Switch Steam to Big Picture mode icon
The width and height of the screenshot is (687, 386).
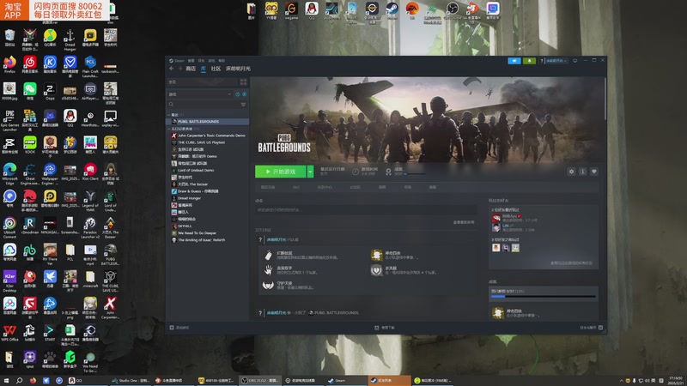[575, 60]
